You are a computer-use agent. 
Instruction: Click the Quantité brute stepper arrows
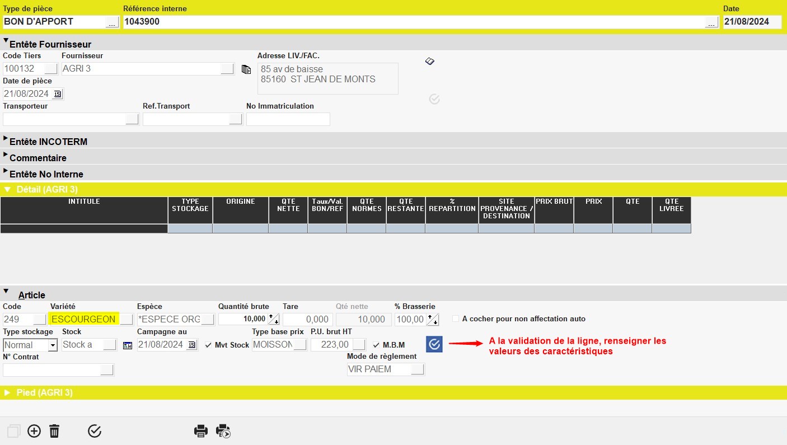(274, 319)
